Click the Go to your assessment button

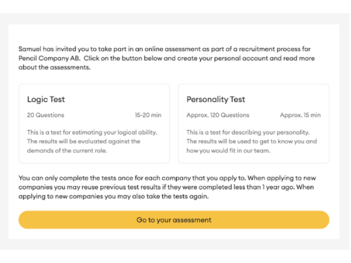tap(174, 220)
